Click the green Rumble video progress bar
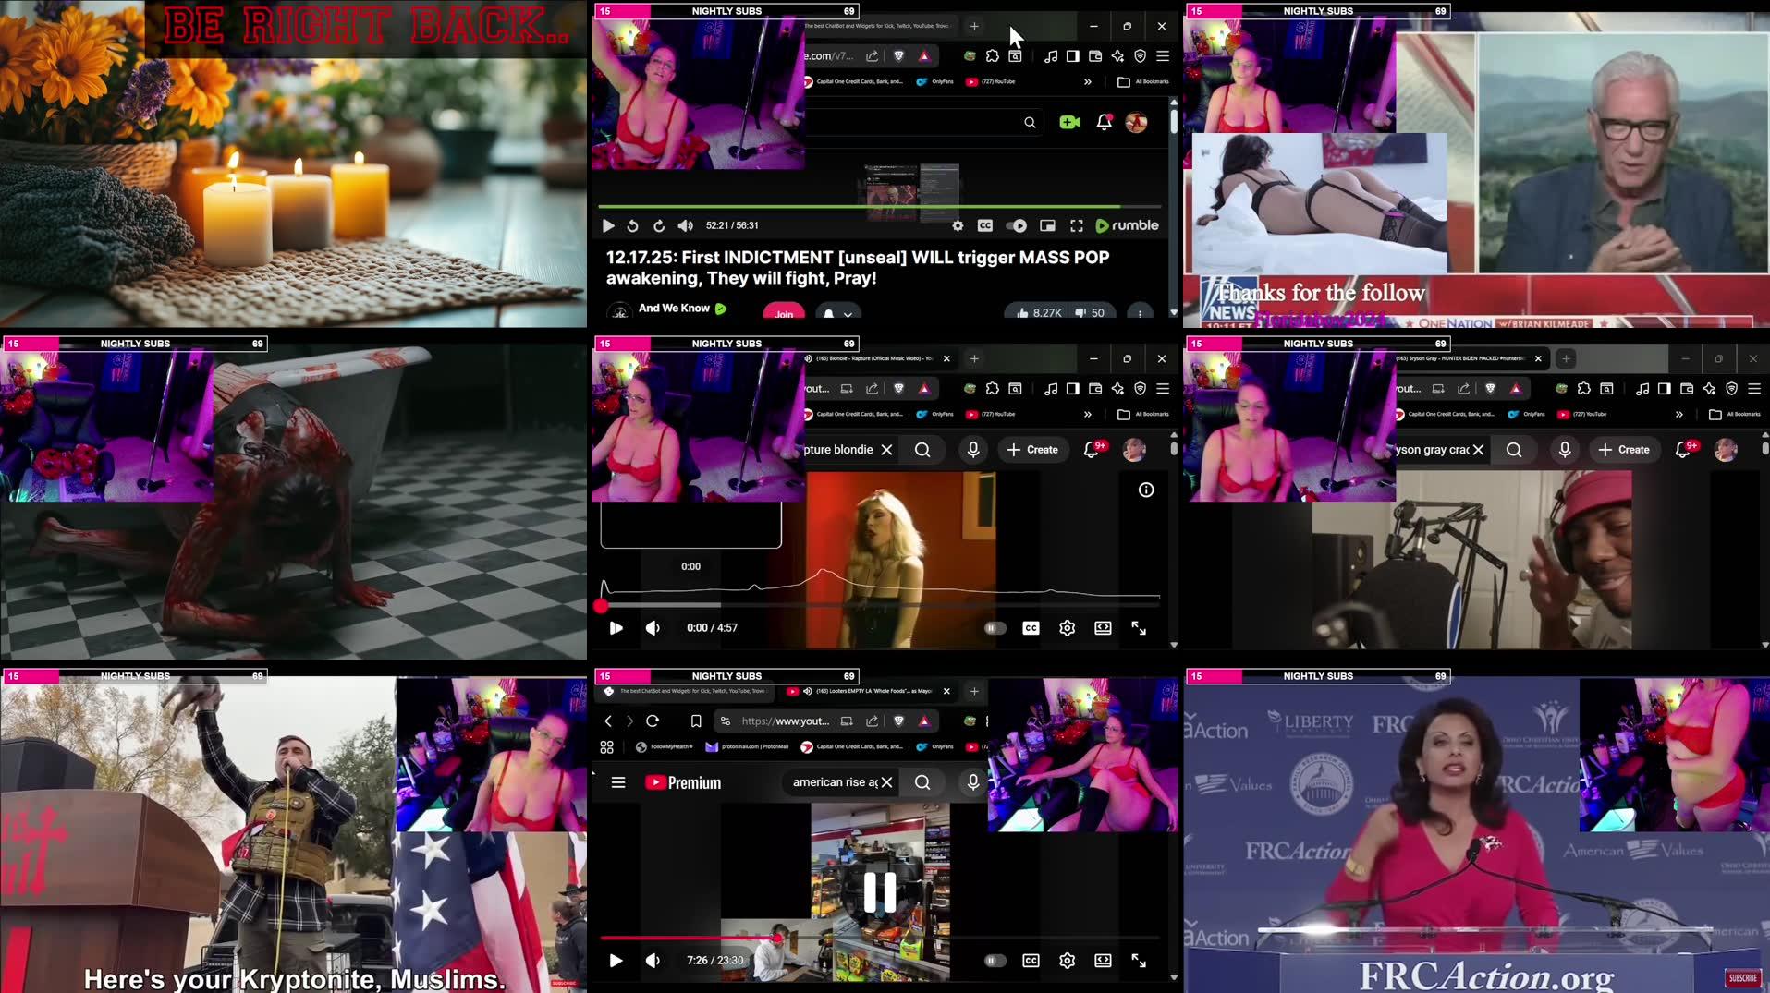Screen dimensions: 1770x993 tap(860, 206)
